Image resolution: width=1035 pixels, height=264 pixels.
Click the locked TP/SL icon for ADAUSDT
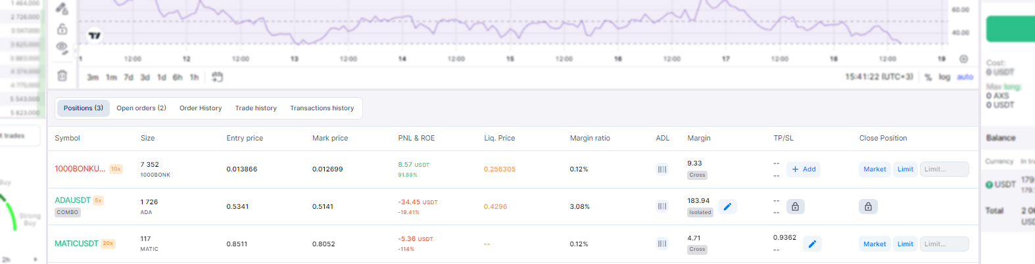(795, 206)
